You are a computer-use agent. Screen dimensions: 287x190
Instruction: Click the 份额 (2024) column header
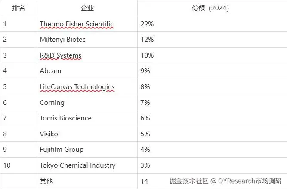click(x=210, y=8)
